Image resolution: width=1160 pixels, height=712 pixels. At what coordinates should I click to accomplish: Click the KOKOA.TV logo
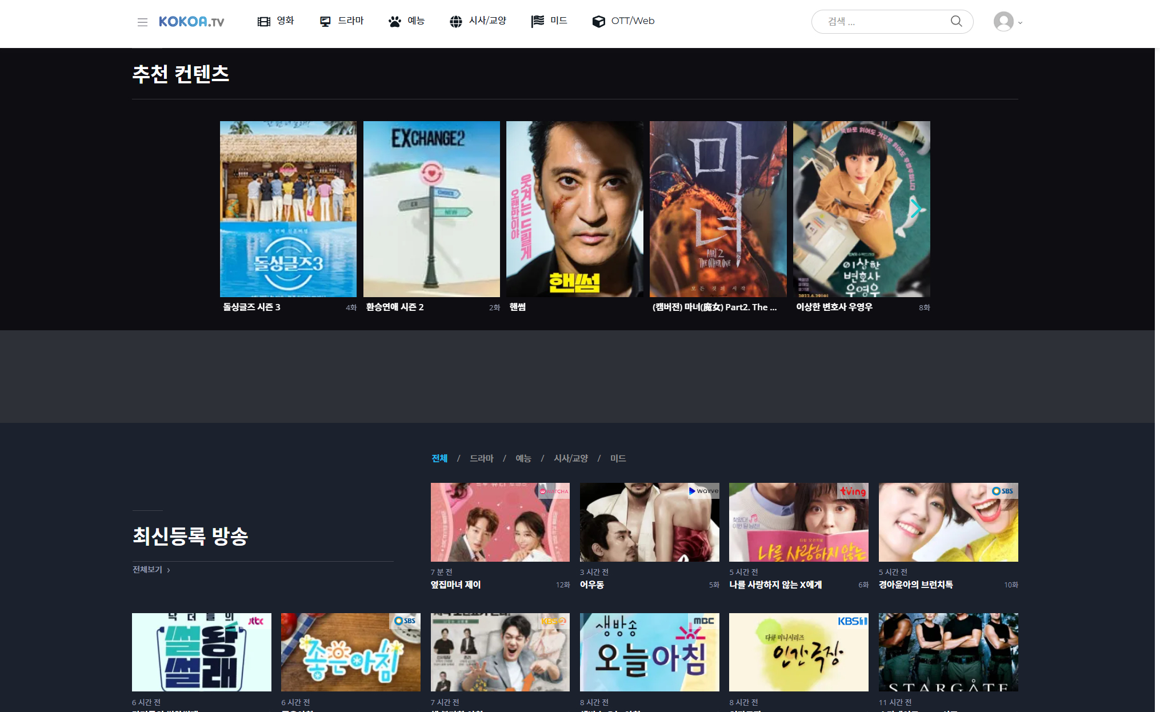[x=191, y=22]
